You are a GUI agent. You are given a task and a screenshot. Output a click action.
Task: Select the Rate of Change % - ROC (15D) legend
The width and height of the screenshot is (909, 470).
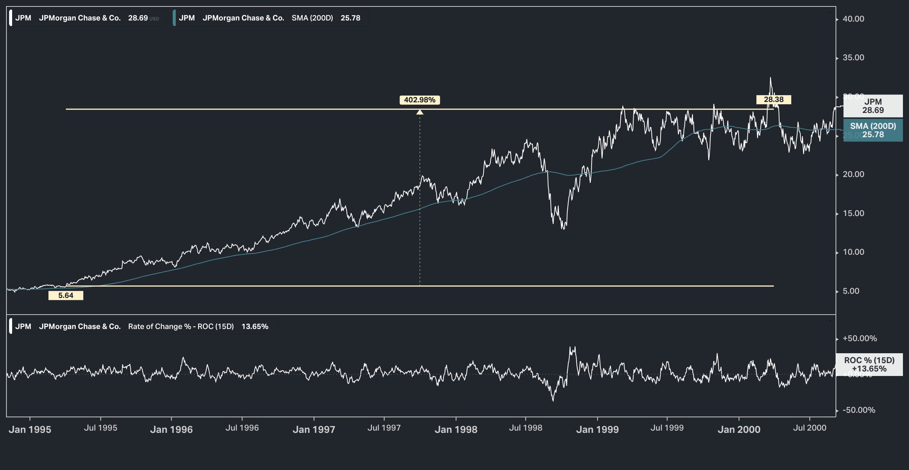point(143,326)
